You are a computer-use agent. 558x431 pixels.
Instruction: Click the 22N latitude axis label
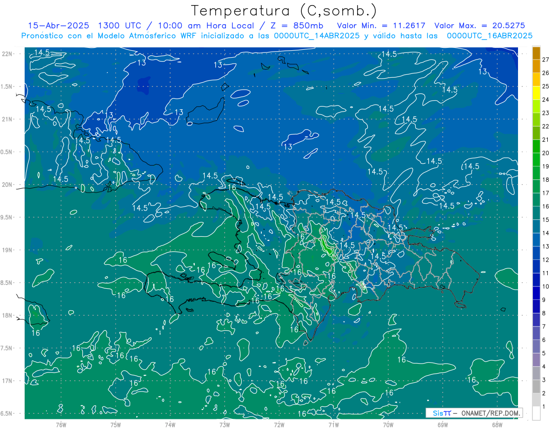point(7,54)
